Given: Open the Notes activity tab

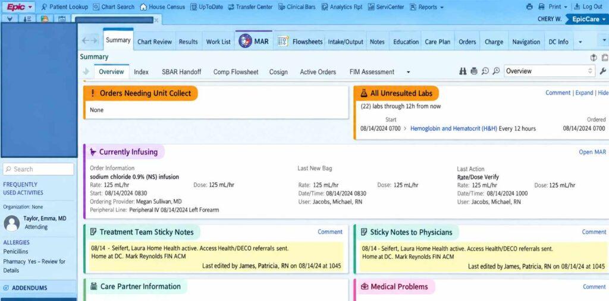Looking at the screenshot, I should (377, 42).
